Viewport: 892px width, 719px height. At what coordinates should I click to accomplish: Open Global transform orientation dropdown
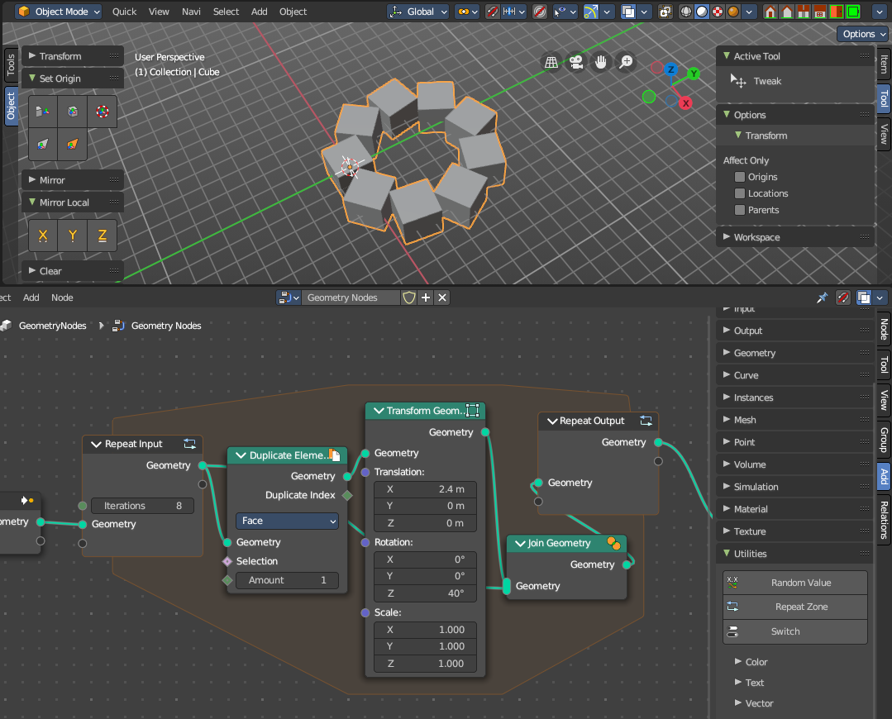pos(418,12)
